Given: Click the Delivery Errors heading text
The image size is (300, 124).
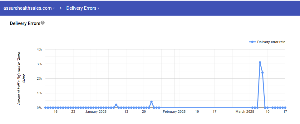Looking at the screenshot, I should [25, 23].
